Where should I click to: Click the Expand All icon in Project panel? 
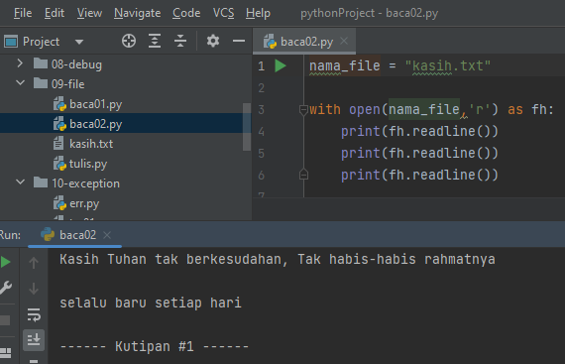tap(155, 41)
